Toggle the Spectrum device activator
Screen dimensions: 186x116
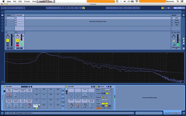coord(97,87)
